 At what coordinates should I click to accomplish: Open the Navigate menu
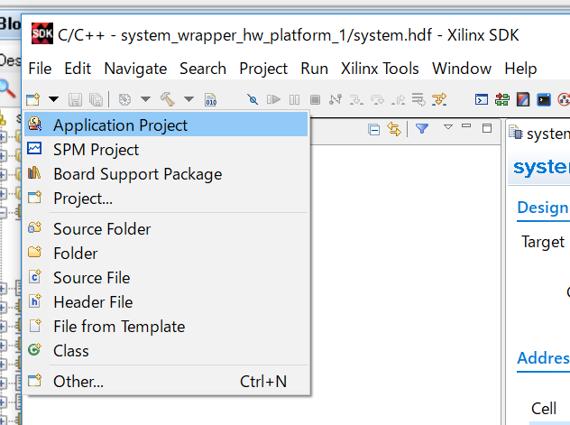click(135, 69)
